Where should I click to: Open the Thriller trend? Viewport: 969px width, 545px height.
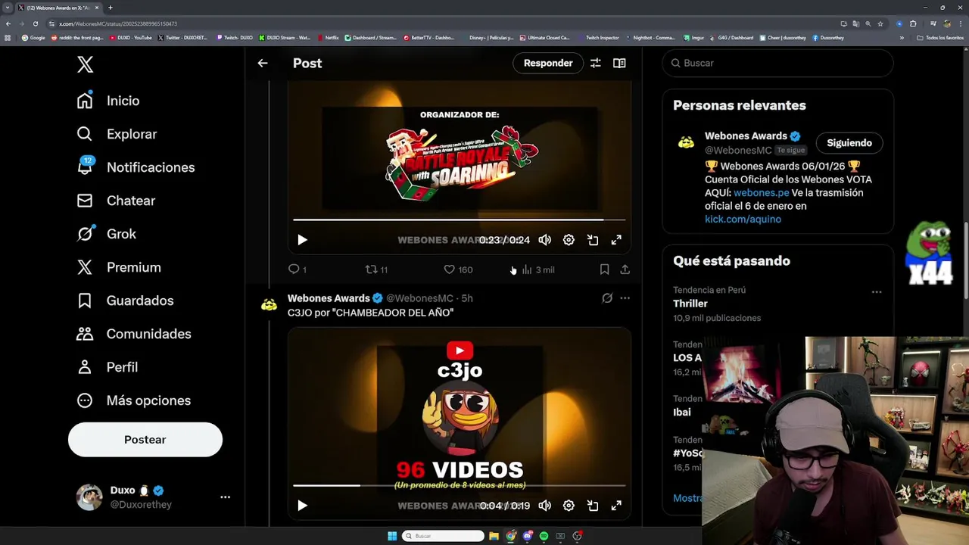click(690, 304)
